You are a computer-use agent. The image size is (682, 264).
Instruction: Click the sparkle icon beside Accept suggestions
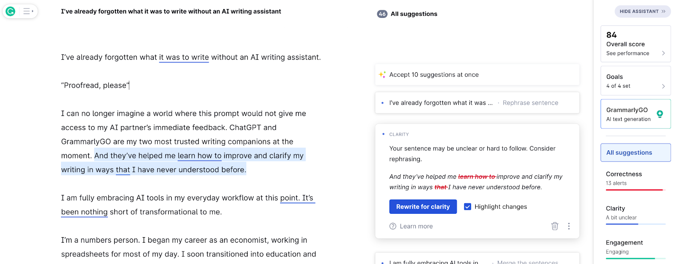click(x=382, y=75)
